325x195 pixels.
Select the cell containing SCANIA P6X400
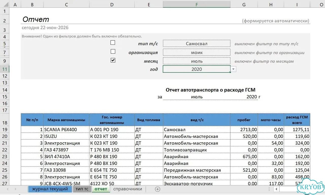(x=66, y=129)
